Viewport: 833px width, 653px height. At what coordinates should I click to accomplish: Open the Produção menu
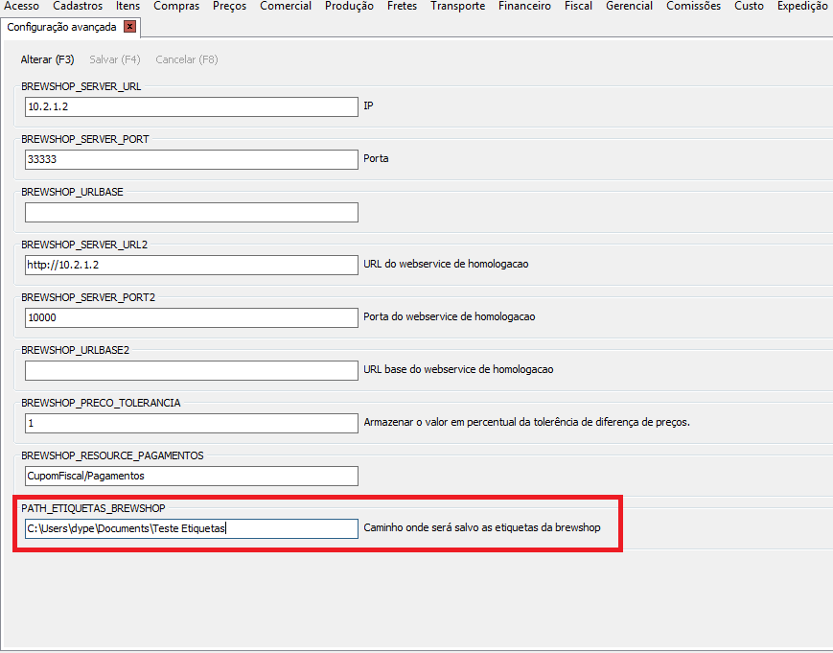349,6
